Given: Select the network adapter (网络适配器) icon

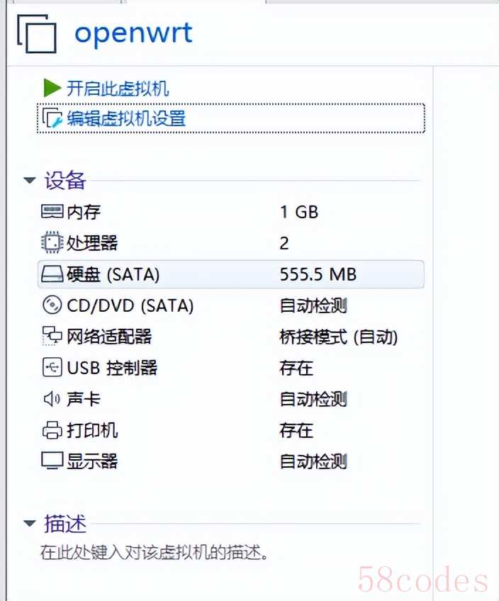Looking at the screenshot, I should pos(52,336).
